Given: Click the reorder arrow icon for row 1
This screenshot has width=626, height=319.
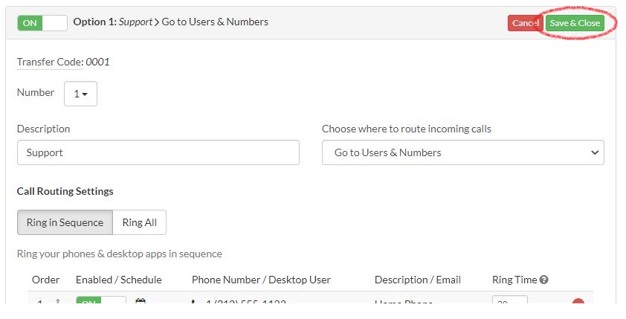Looking at the screenshot, I should pos(57,303).
